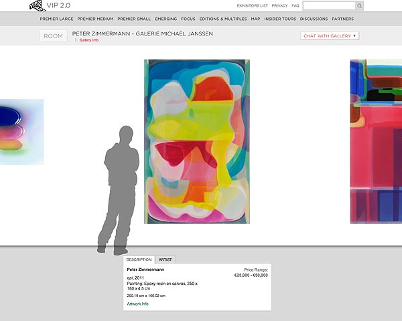Open Editions & Multiples section

point(223,19)
